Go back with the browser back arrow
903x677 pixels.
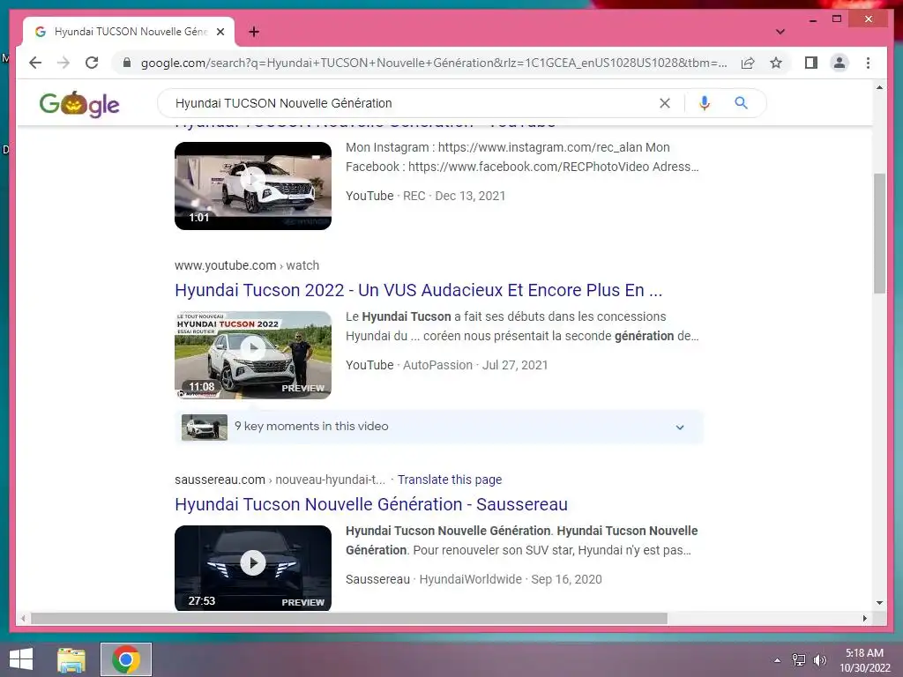click(x=35, y=63)
